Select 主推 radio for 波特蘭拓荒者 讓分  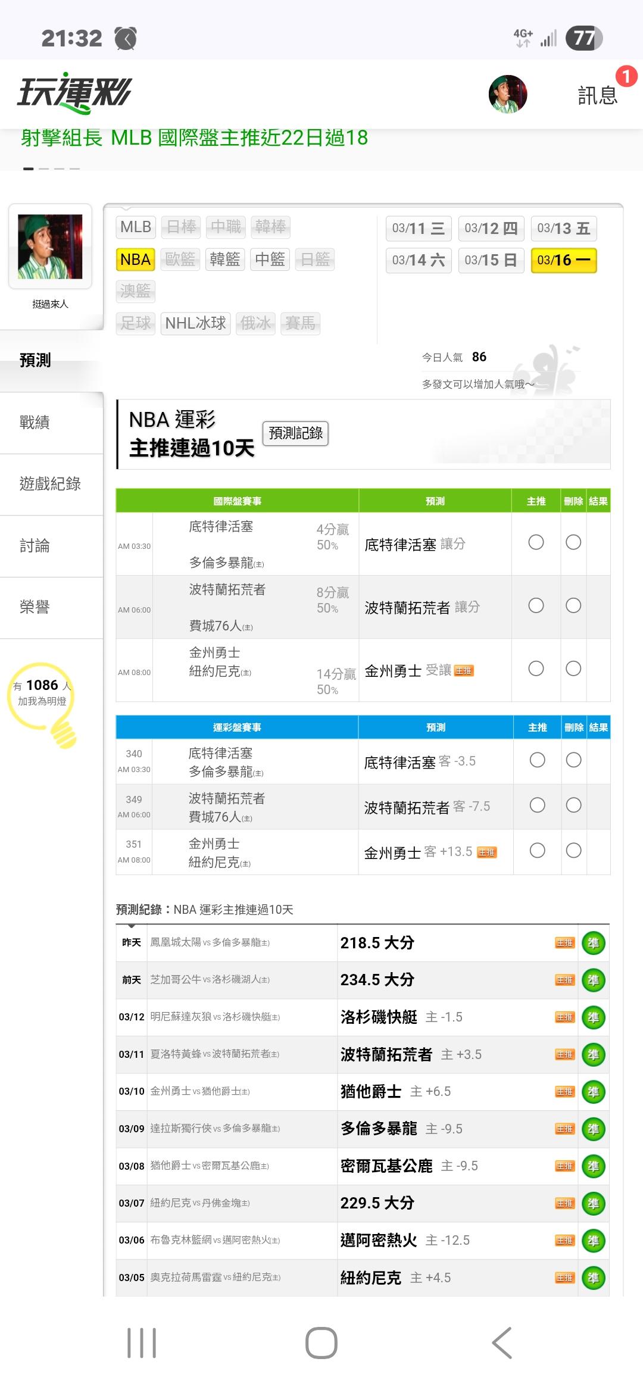point(536,605)
